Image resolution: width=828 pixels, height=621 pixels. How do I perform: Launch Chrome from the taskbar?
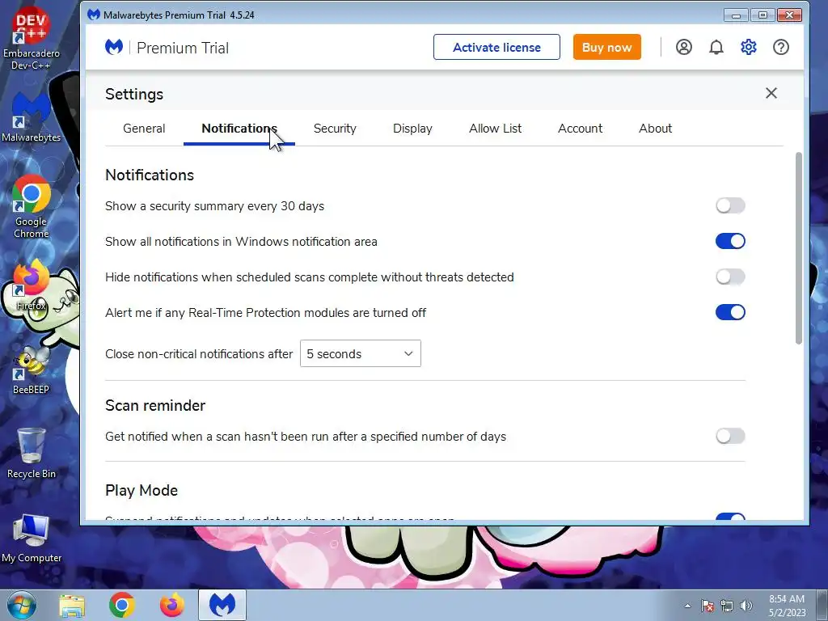pyautogui.click(x=122, y=606)
